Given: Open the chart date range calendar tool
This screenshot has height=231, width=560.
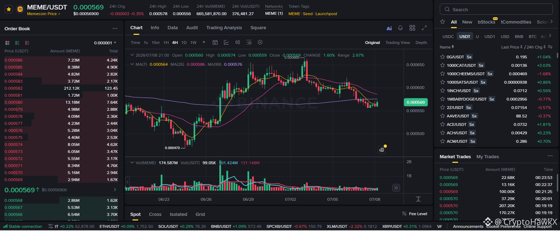Looking at the screenshot, I should tap(215, 43).
